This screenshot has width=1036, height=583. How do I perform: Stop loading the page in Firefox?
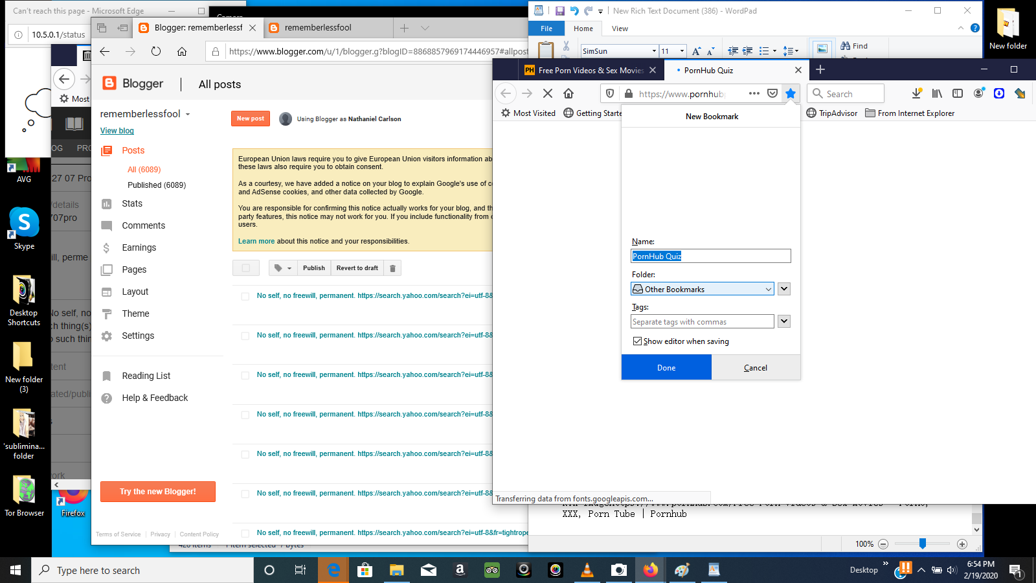[548, 93]
